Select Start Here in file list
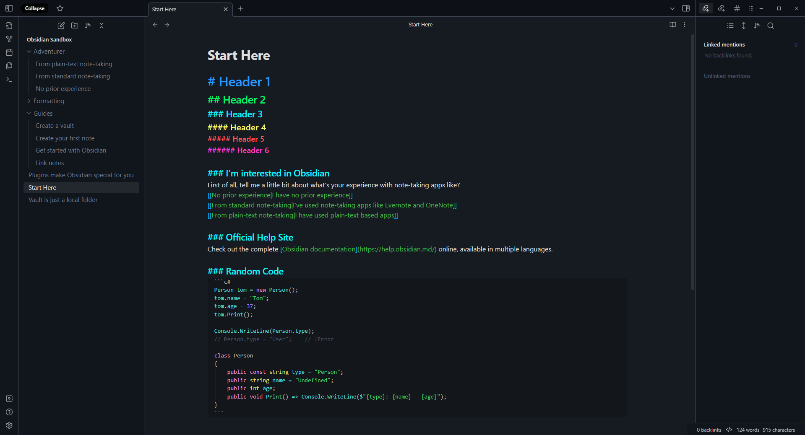The width and height of the screenshot is (805, 435). point(81,188)
